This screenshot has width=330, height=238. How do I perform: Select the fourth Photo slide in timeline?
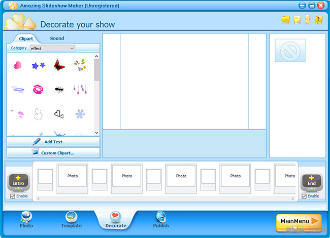pos(235,179)
